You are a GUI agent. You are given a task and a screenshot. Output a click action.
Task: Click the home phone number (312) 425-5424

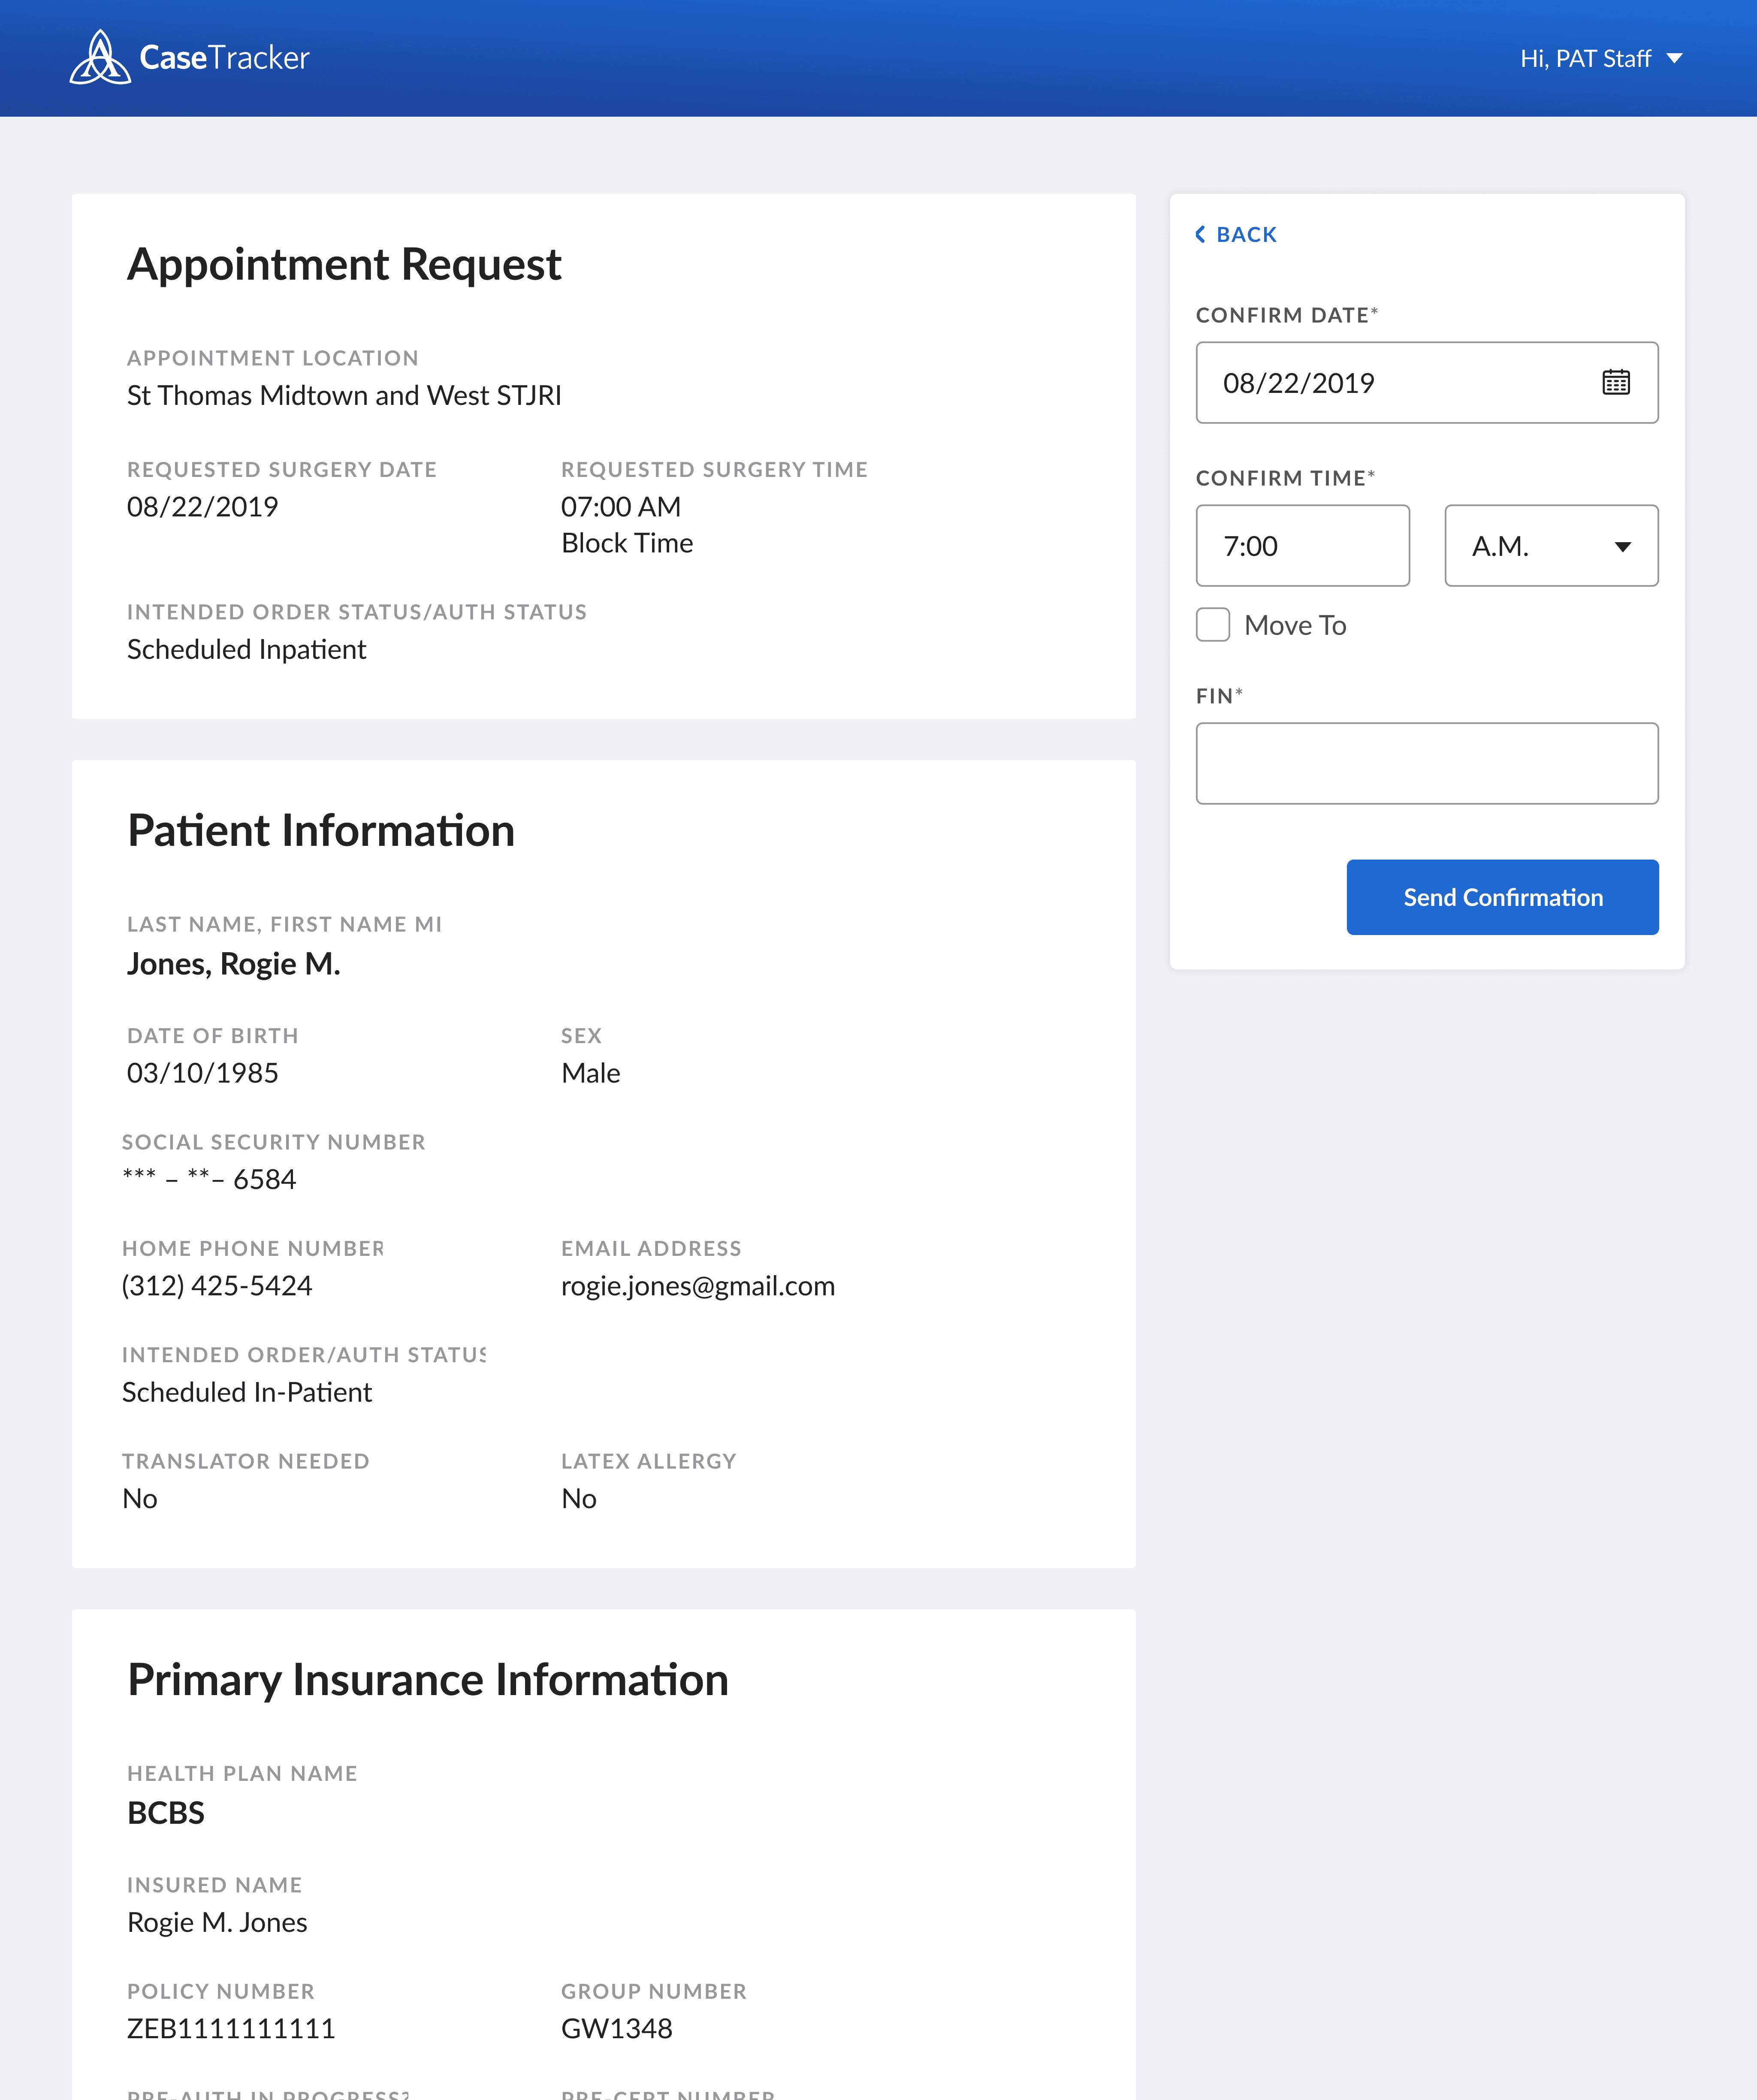coord(217,1286)
